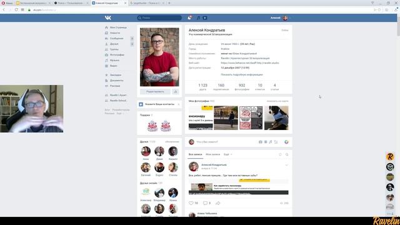Open Музыка in the left sidebar
The width and height of the screenshot is (400, 225).
[x=114, y=60]
